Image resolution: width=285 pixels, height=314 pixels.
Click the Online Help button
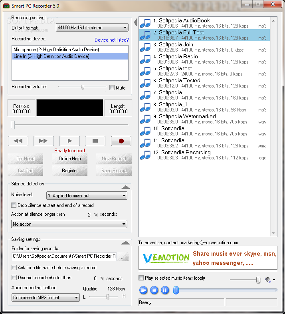(x=69, y=159)
